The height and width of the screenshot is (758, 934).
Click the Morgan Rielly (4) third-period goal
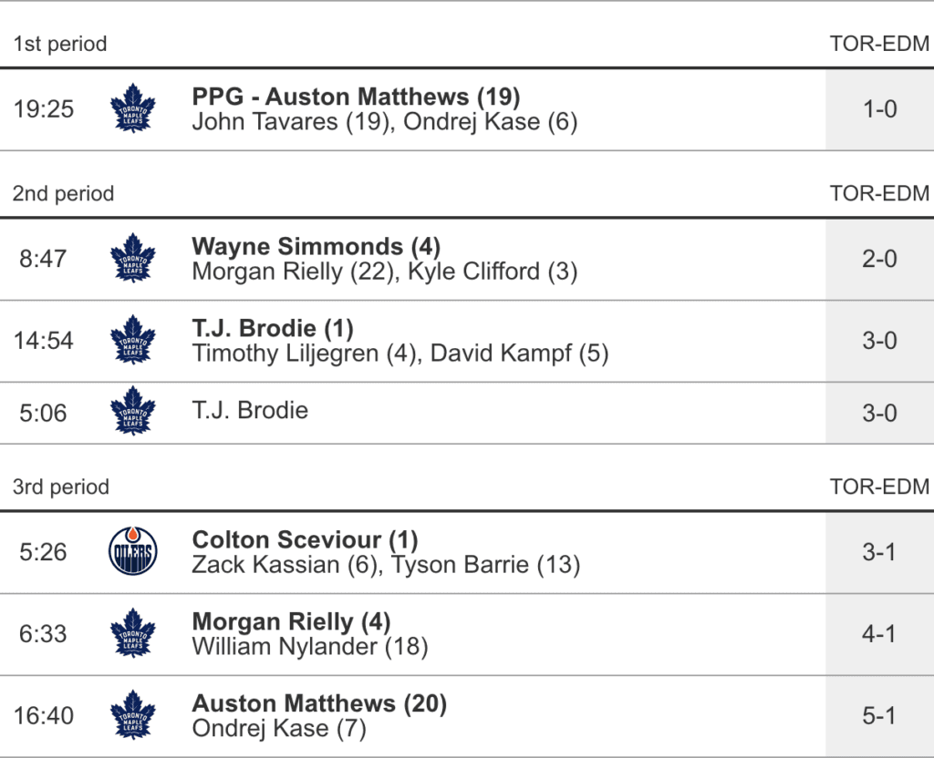(291, 621)
